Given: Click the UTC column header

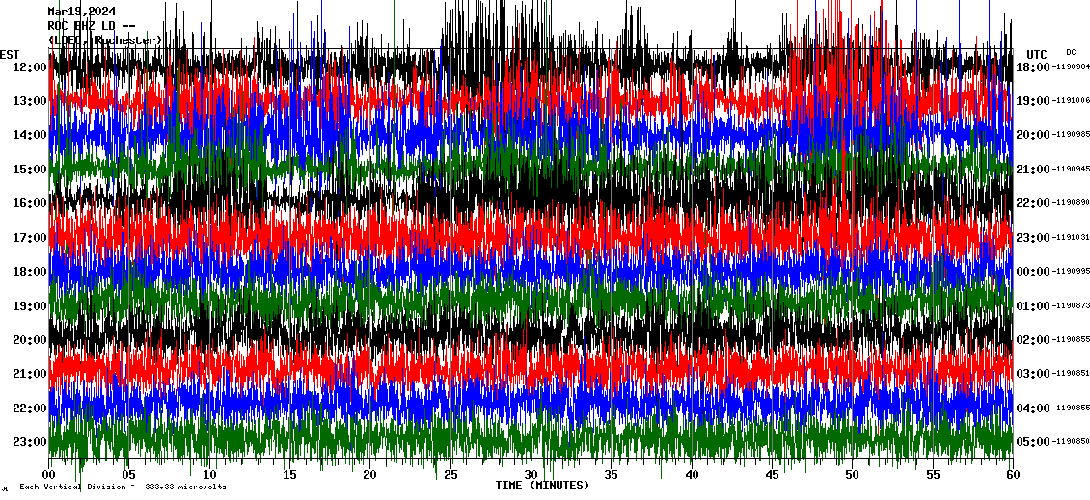Looking at the screenshot, I should pyautogui.click(x=1037, y=55).
